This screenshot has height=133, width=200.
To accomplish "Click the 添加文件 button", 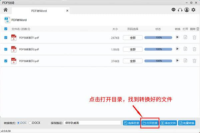I will coord(168,123).
